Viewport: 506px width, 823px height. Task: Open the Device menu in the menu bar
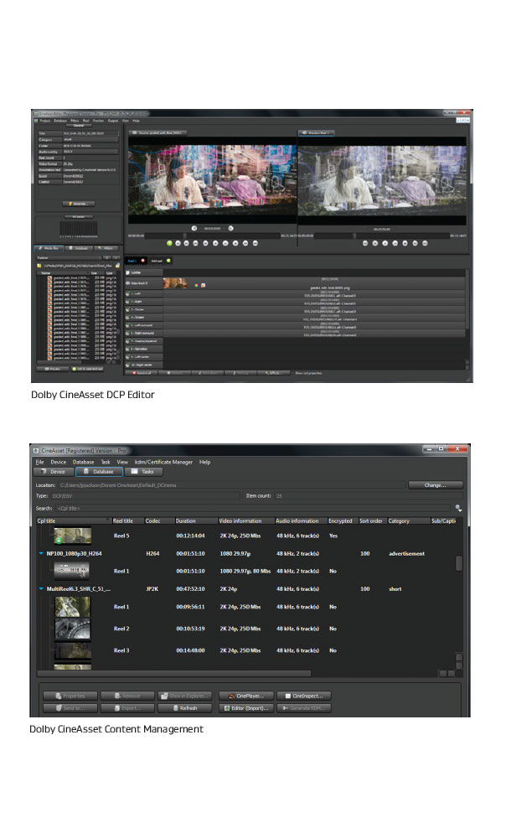pyautogui.click(x=59, y=462)
